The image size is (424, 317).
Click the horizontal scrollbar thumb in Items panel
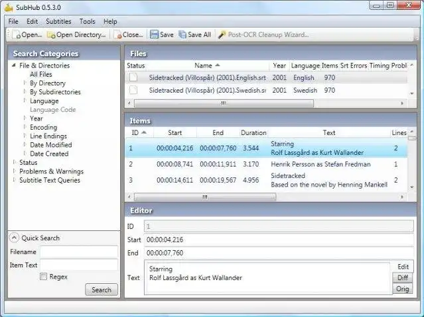point(205,197)
